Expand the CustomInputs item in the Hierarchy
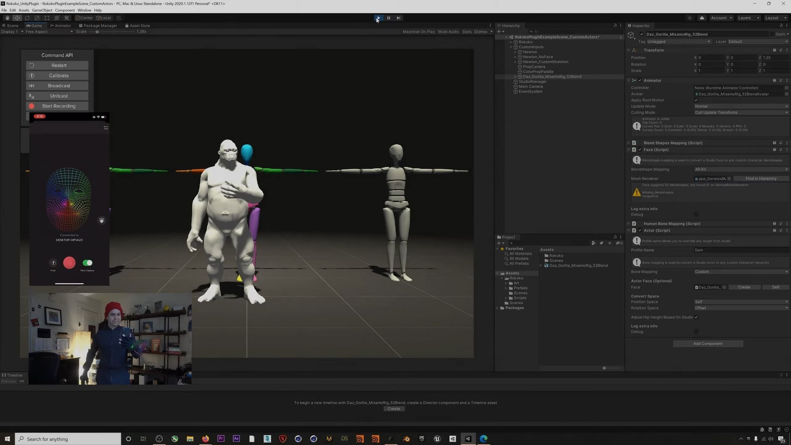791x445 pixels. (x=511, y=47)
